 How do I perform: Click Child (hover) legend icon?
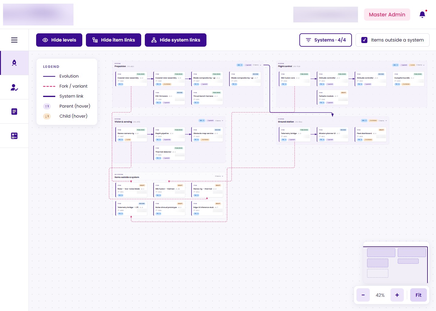47,116
